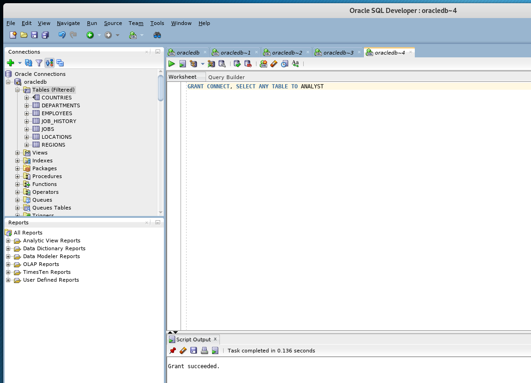The width and height of the screenshot is (531, 383).
Task: Expand the Data Dictionary Reports folder
Action: coord(7,248)
